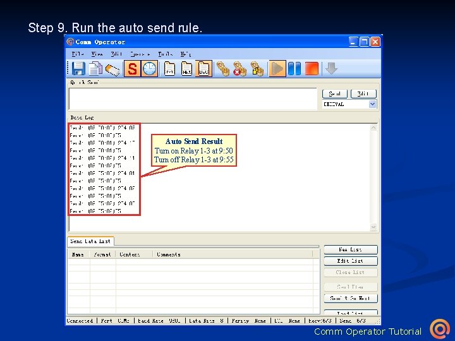Screen dimensions: 455x341
Task: Click the chain-link with lock icon
Action: 257,69
